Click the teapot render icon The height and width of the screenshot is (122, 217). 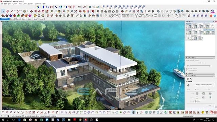pyautogui.click(x=115, y=16)
